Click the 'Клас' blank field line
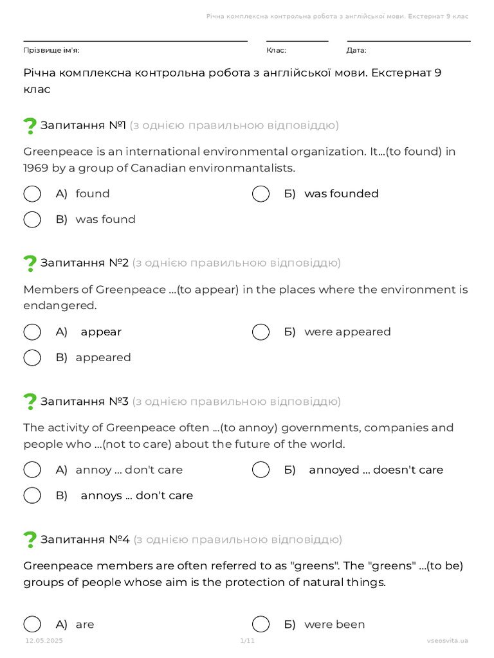 pyautogui.click(x=297, y=41)
